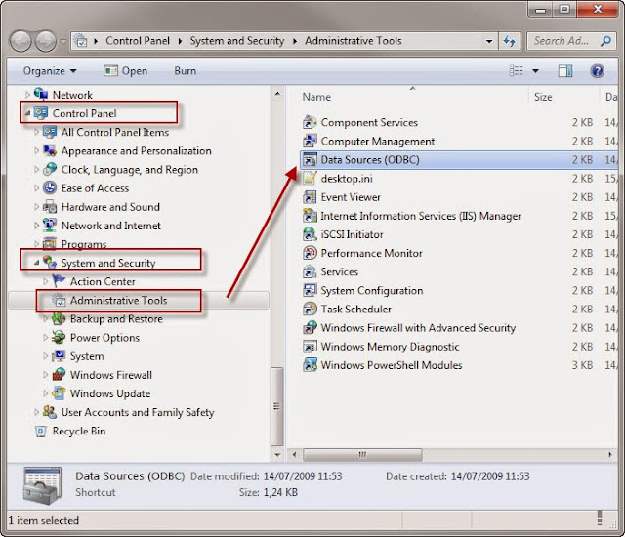
Task: Open the Performance Monitor icon
Action: [x=310, y=253]
